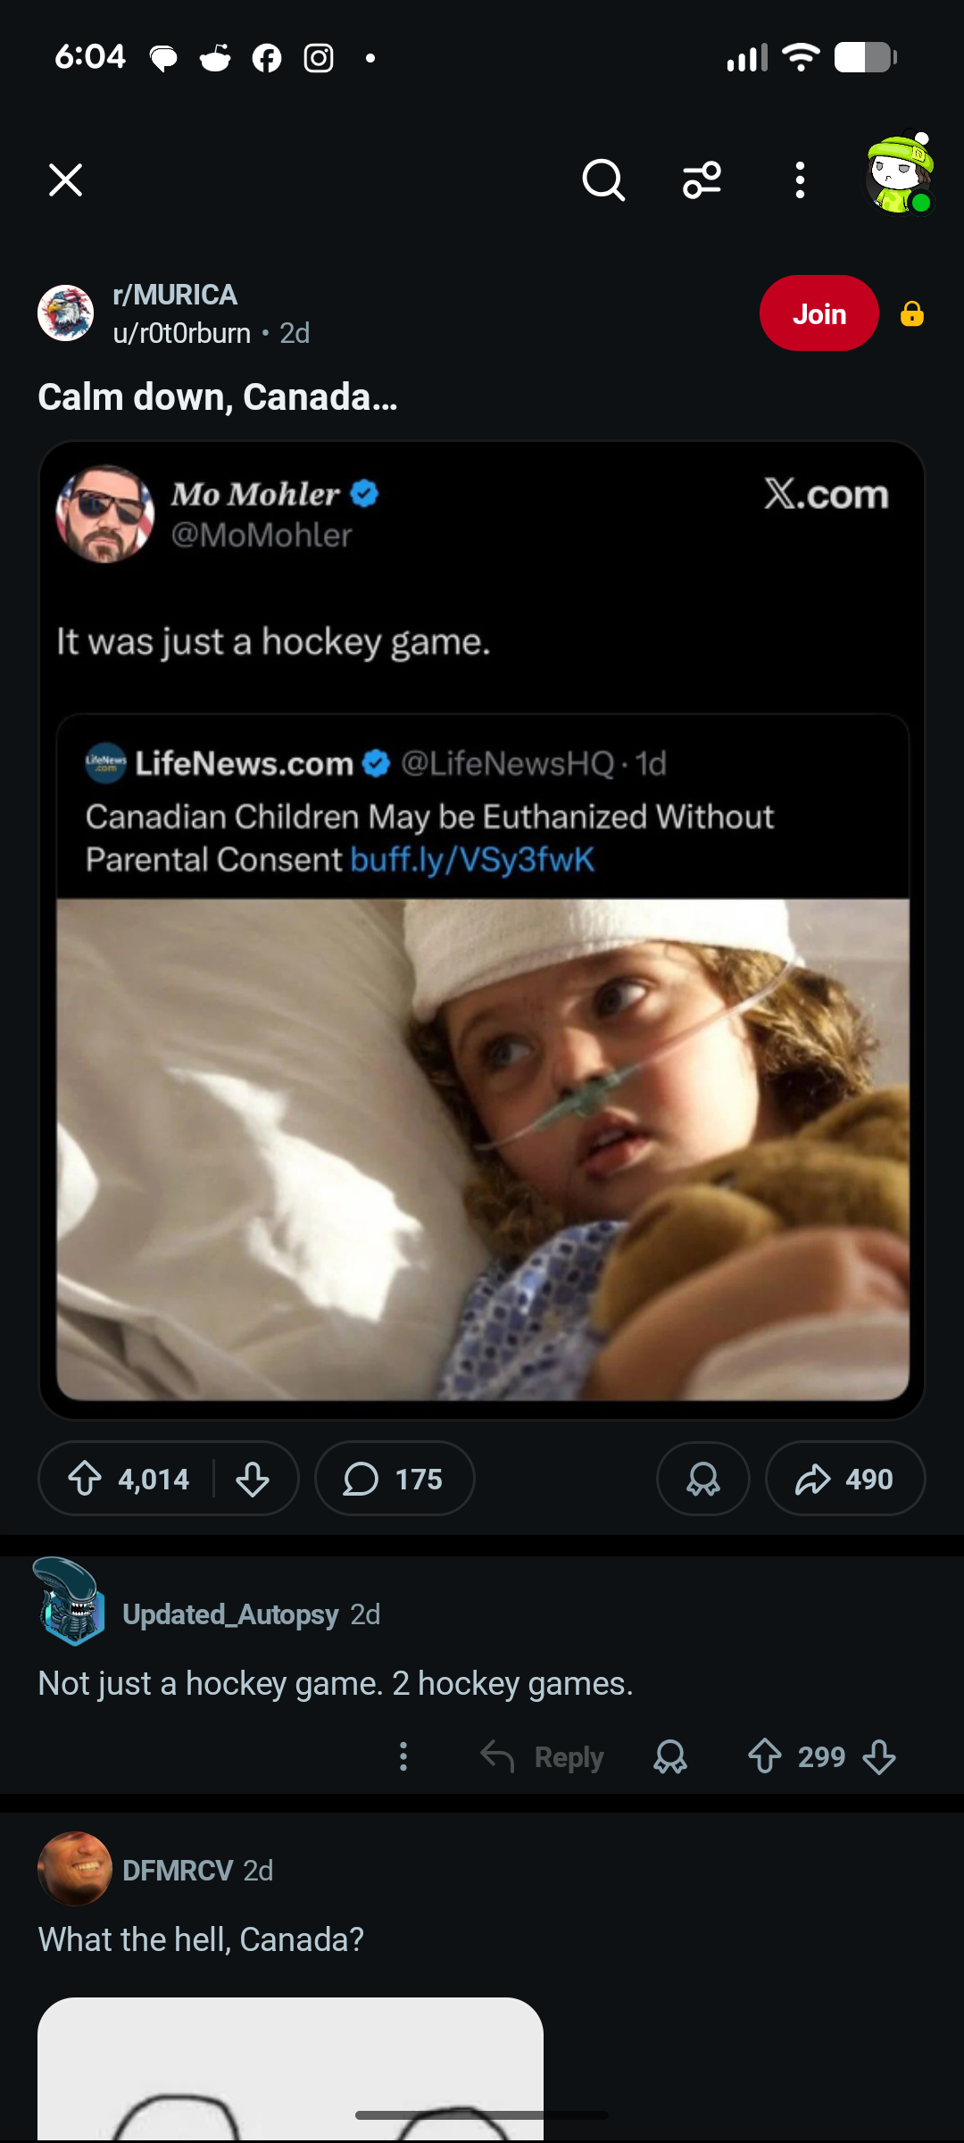Visit u/r0t0rburn's profile

[x=181, y=333]
